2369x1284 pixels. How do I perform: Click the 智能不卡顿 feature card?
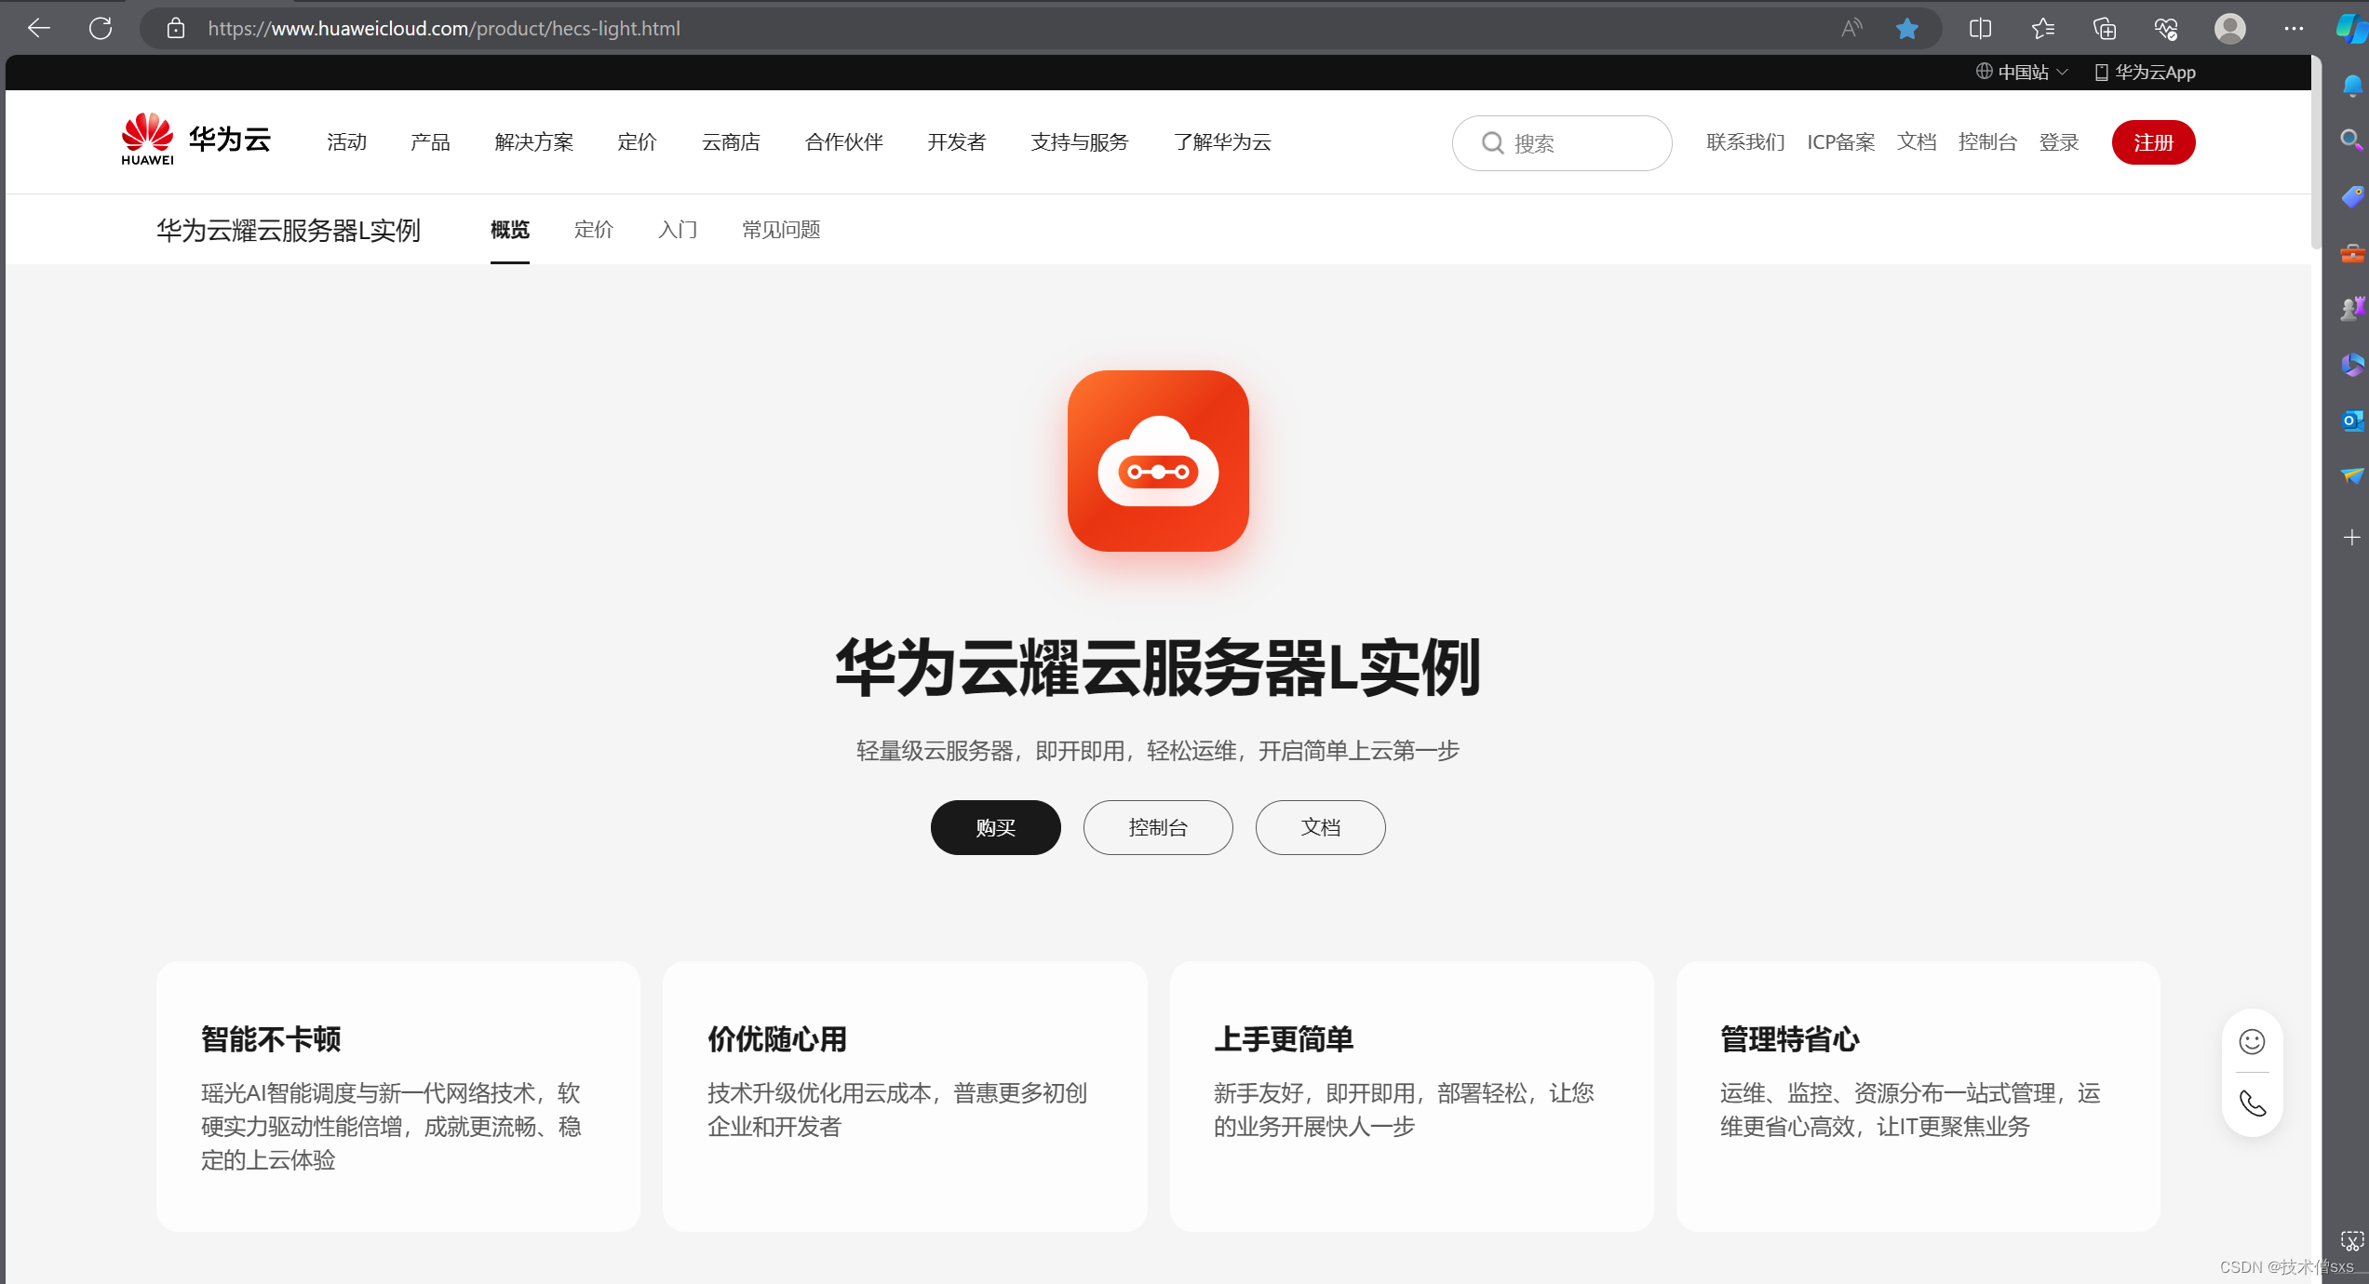point(398,1096)
